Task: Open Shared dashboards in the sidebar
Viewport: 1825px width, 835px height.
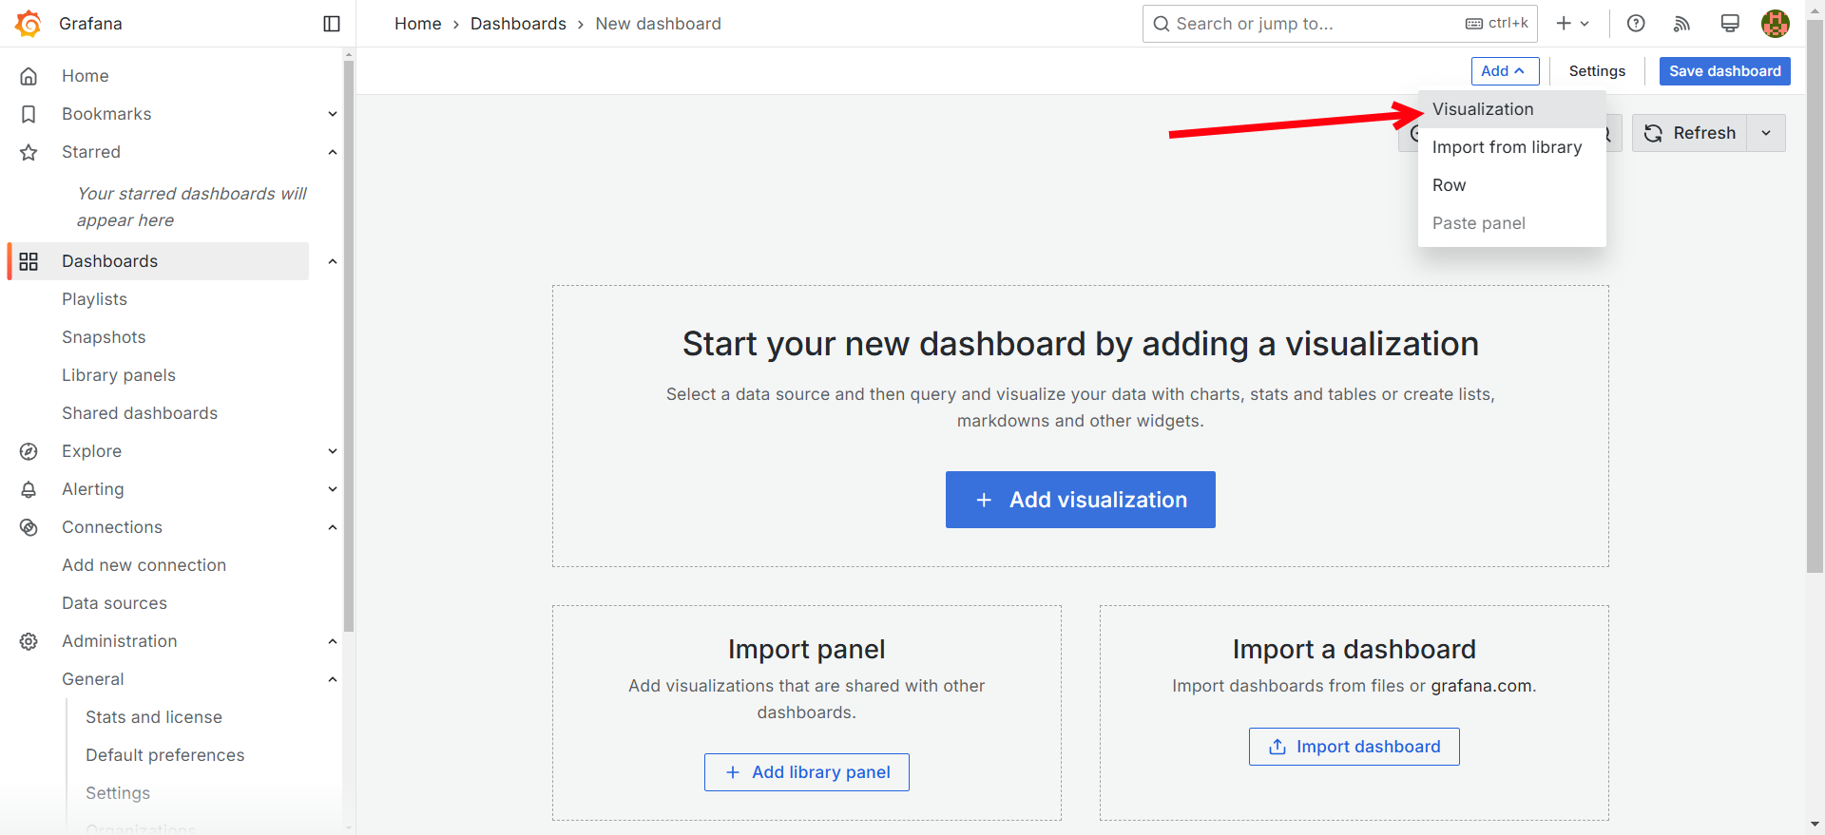Action: tap(140, 413)
